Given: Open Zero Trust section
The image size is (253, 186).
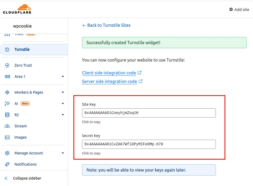Looking at the screenshot, I should click(23, 65).
